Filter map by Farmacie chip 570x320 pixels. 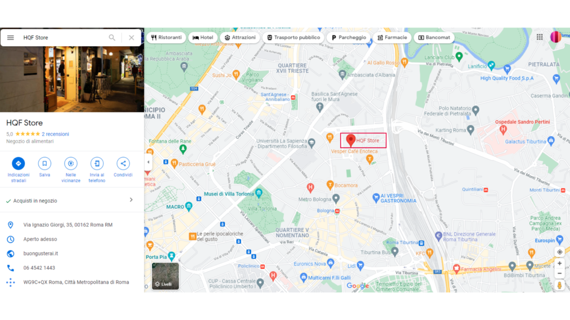[x=392, y=37]
